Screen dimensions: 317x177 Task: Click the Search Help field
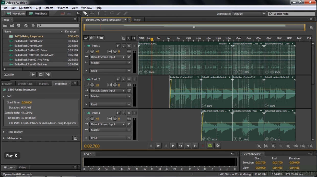(291, 14)
